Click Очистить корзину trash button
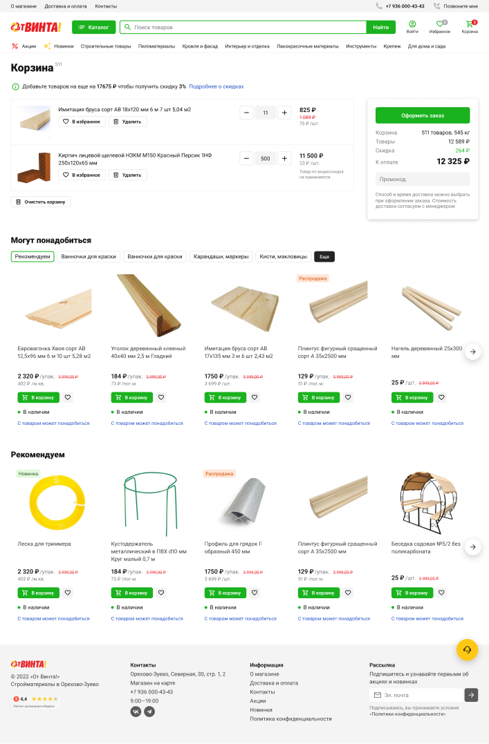489x744 pixels. [41, 202]
